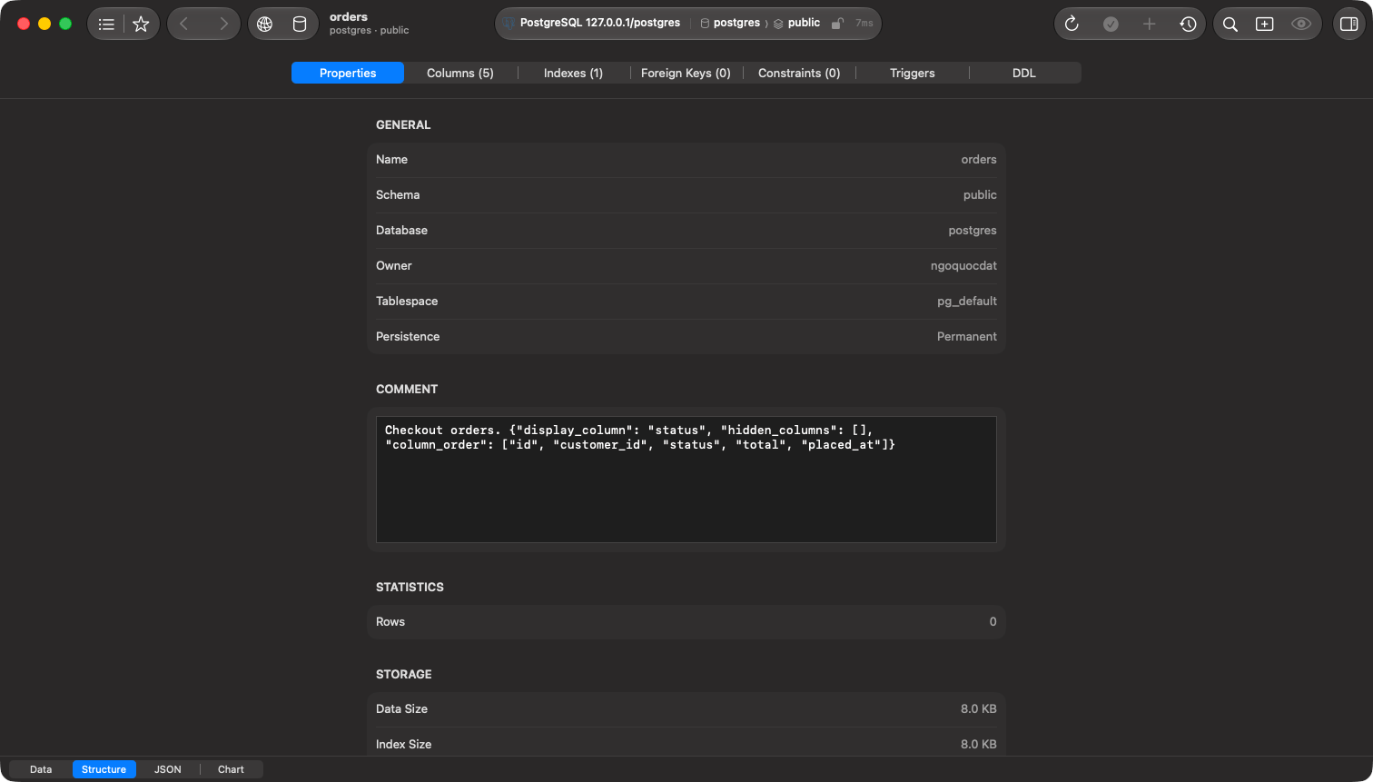This screenshot has width=1373, height=782.
Task: Select the Structure view button
Action: pos(104,769)
